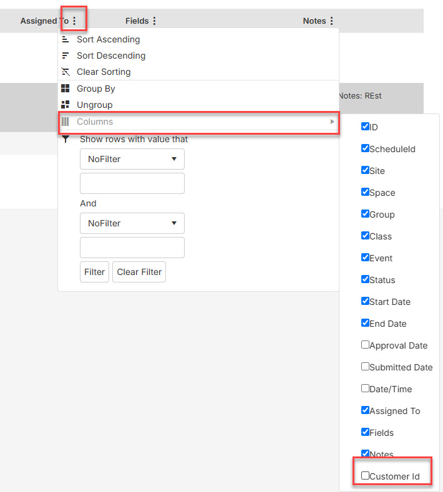Viewport: 443px width, 492px height.
Task: Click the filter funnel icon
Action: tap(66, 139)
